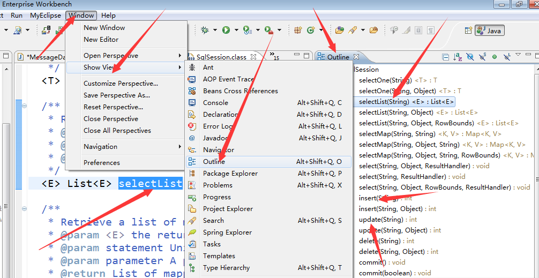This screenshot has width=539, height=278.
Task: Click the Error Log icon in submenu
Action: coord(192,126)
